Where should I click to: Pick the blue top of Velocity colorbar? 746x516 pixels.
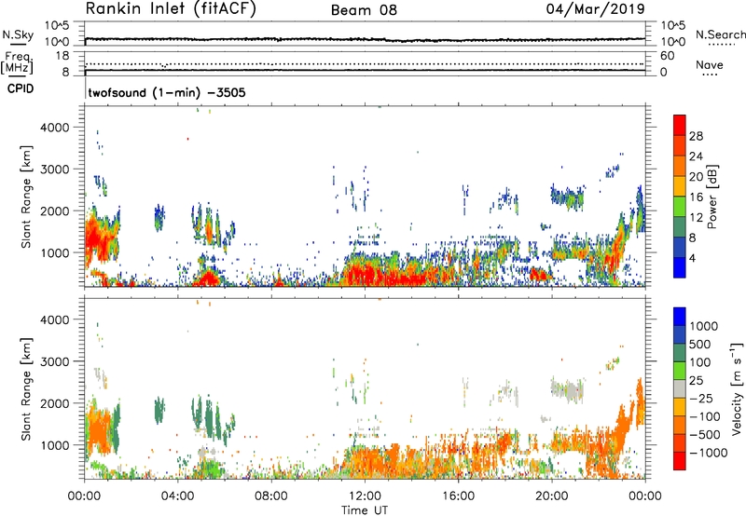(680, 316)
